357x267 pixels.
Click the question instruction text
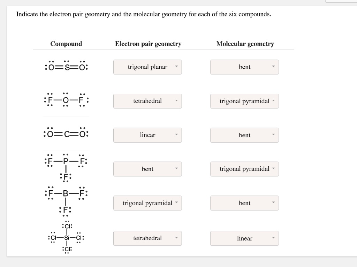click(144, 14)
